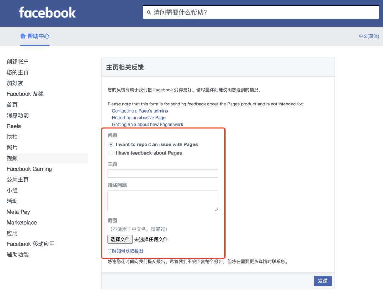Click the 主题 subject input field
This screenshot has width=383, height=294.
[163, 174]
